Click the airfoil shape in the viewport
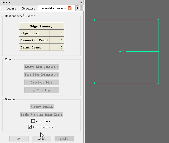 click(123, 51)
